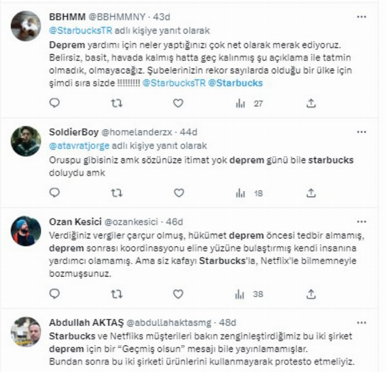Share BBHMM's tweet
387x372 pixels.
click(311, 103)
